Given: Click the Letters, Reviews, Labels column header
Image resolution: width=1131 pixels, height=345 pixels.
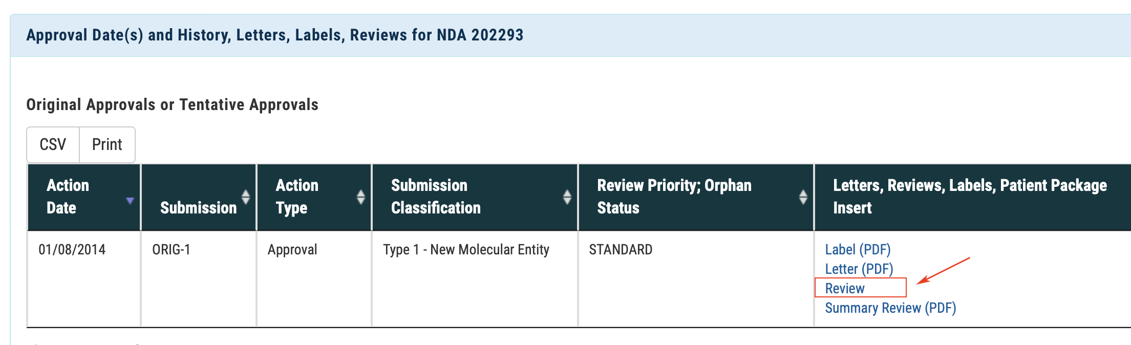Looking at the screenshot, I should click(x=969, y=197).
